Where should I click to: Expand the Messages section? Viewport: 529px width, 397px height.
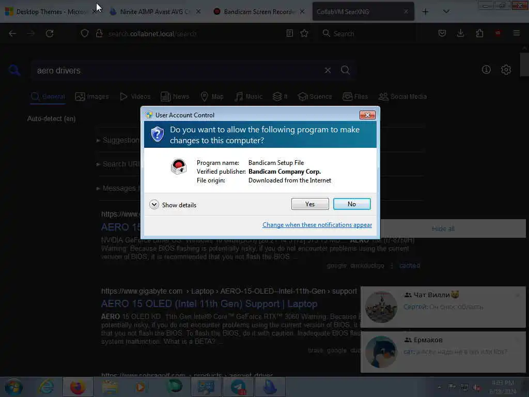coord(118,188)
